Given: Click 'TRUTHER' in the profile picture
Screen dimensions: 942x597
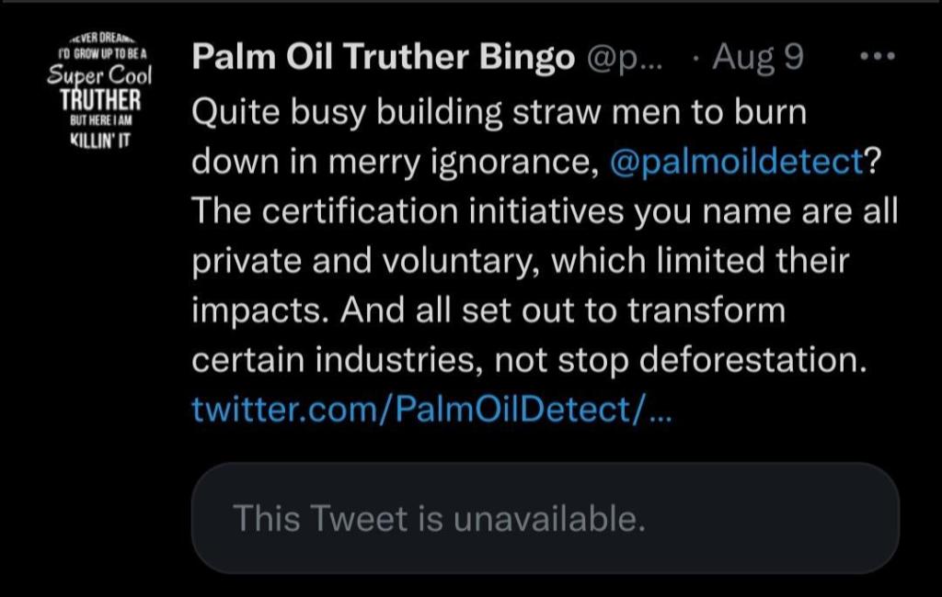Looking at the screenshot, I should [101, 98].
